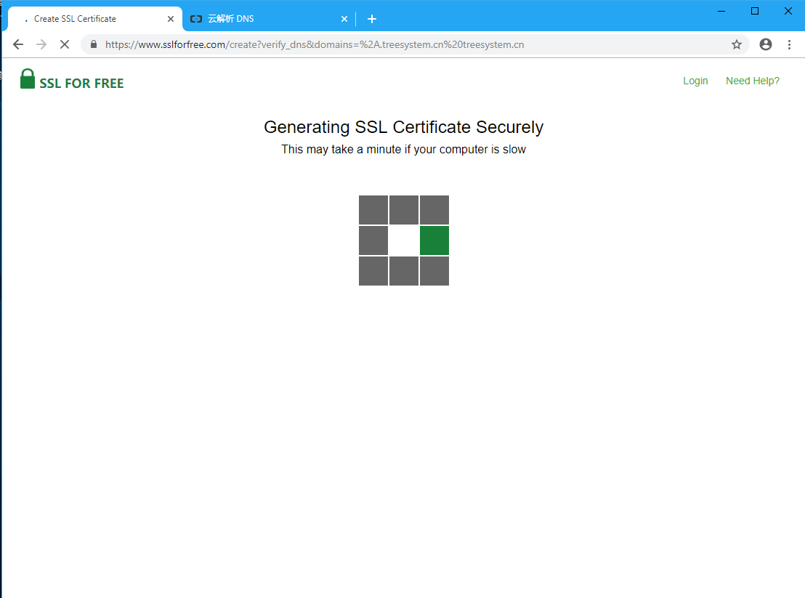
Task: Bookmark this page with the star icon
Action: pyautogui.click(x=736, y=44)
